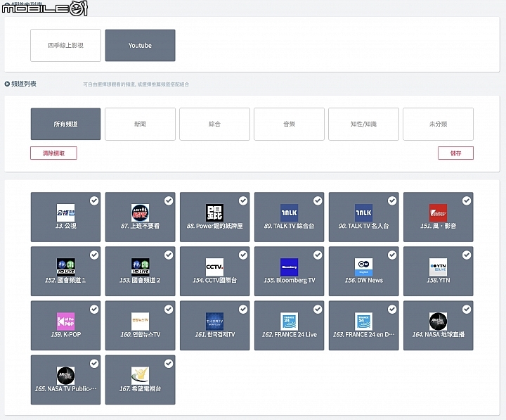Click the 165. NASA TV Public label

(x=65, y=388)
